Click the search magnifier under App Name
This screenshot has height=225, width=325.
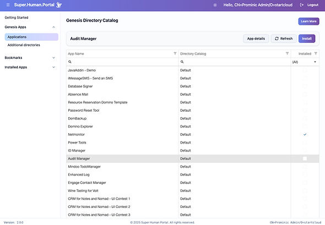(70, 62)
